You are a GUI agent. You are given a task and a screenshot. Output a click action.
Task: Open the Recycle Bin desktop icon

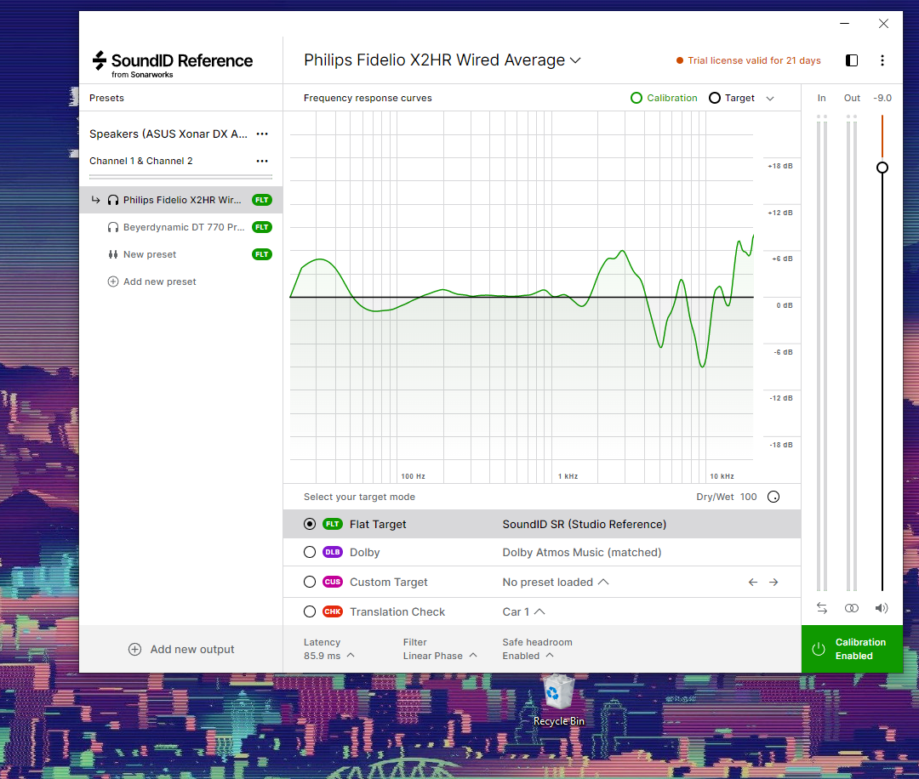pyautogui.click(x=558, y=701)
